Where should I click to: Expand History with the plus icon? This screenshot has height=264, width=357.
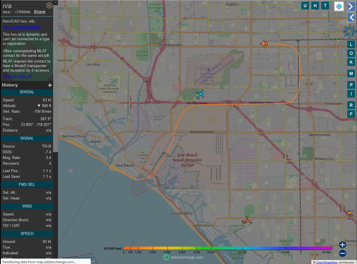[x=50, y=85]
